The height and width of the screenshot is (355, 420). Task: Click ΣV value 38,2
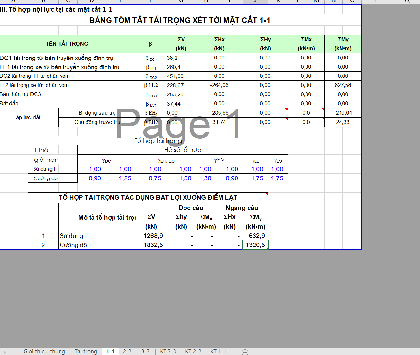181,58
